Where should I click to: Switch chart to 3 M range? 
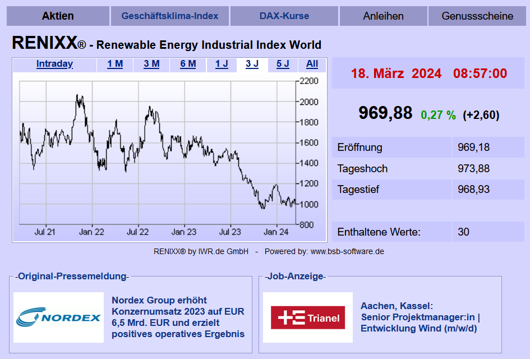pyautogui.click(x=151, y=64)
